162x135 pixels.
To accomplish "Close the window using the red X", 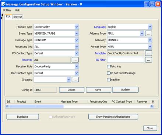I will [x=158, y=4].
